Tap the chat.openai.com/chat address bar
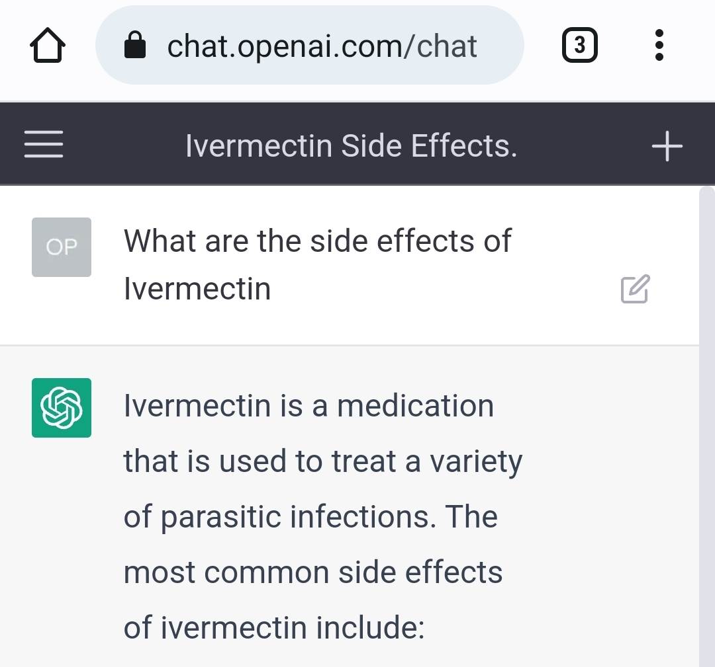This screenshot has width=715, height=667. [322, 46]
